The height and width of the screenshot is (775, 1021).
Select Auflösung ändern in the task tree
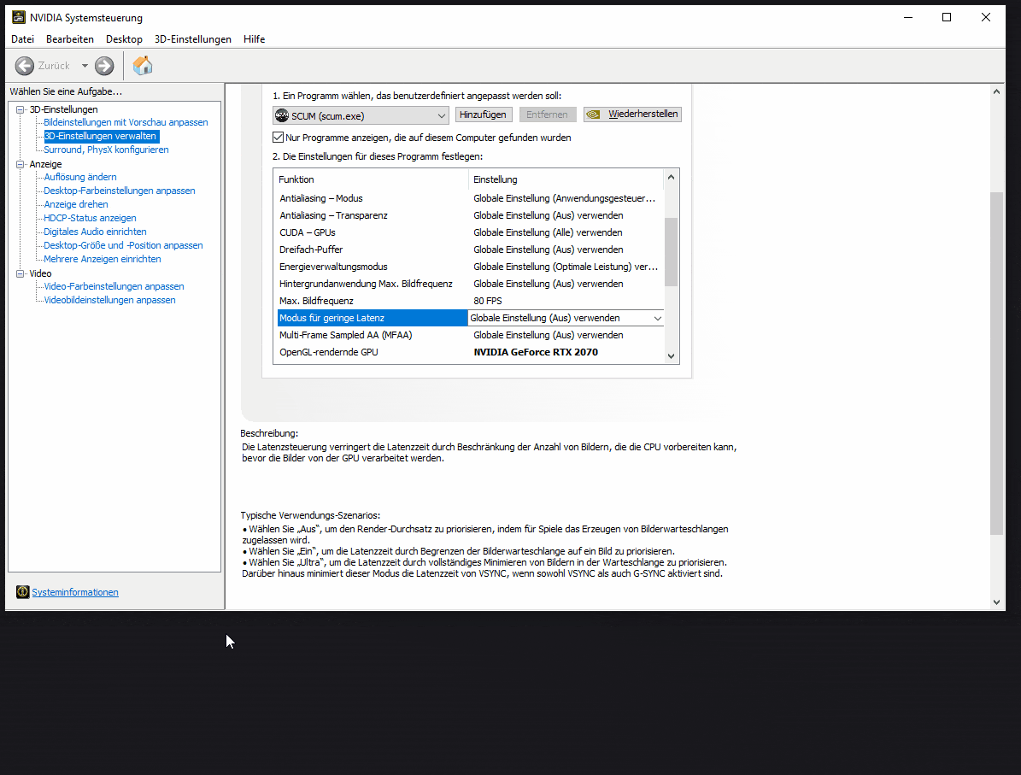click(80, 177)
